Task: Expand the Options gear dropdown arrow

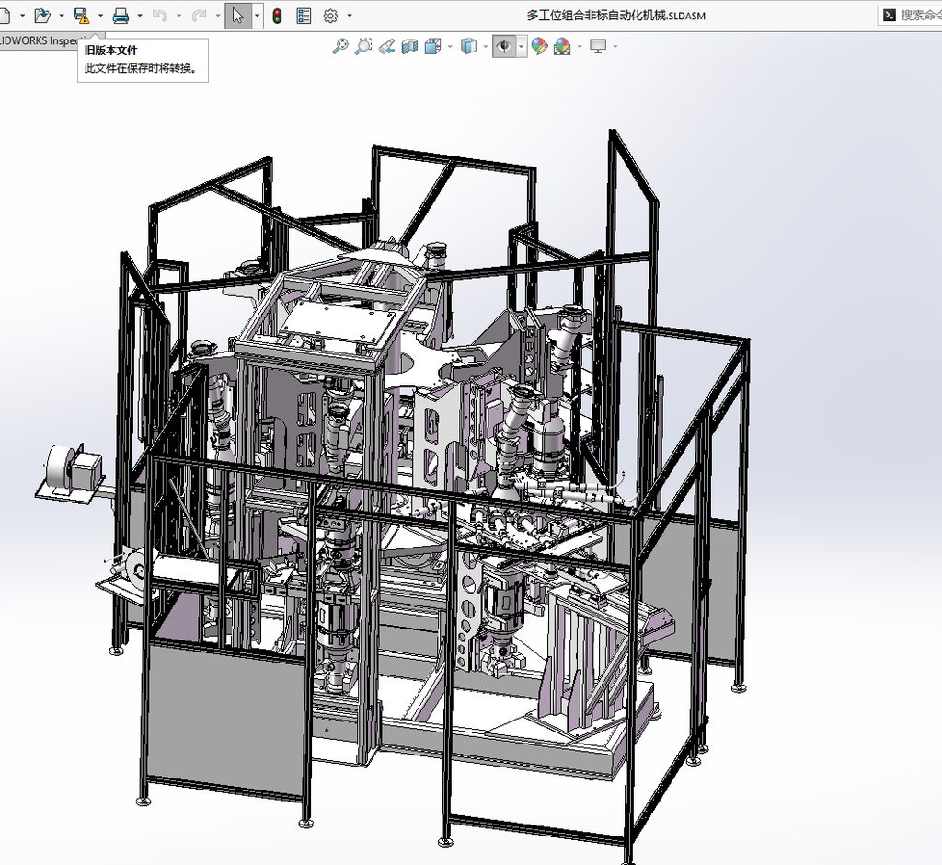Action: coord(350,16)
